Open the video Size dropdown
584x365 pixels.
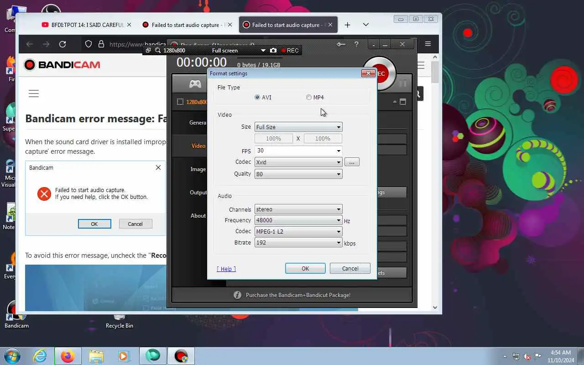[x=298, y=127]
